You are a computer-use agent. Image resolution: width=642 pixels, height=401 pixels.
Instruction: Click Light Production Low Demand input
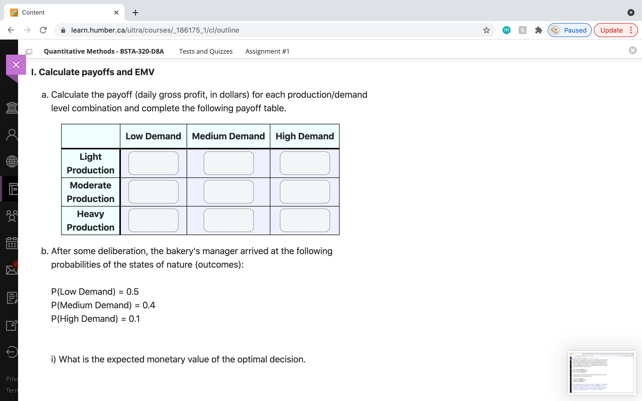(153, 163)
